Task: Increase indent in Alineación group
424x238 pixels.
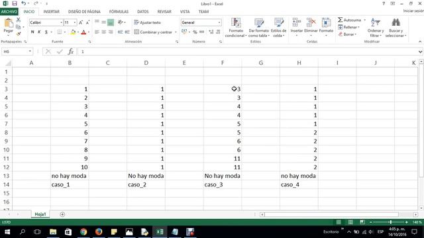Action: [127, 32]
